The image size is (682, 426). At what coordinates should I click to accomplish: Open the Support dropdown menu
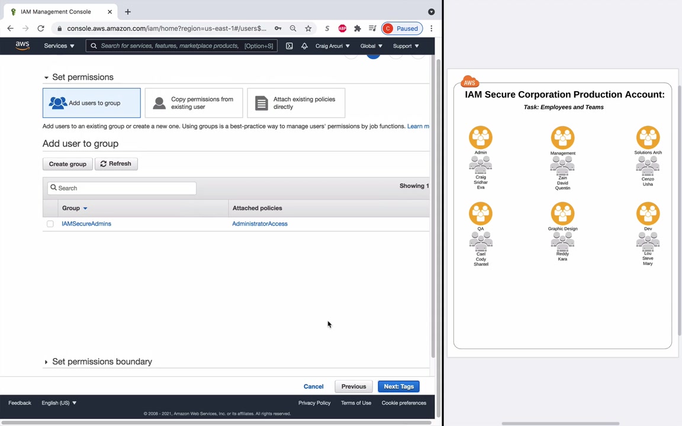pos(406,46)
